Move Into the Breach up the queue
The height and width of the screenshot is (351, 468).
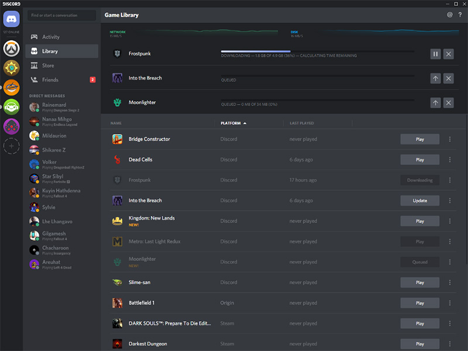point(435,78)
